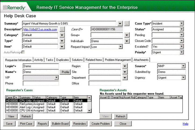Toggle the Auto-ReAssign checkbox
This screenshot has width=195, height=130.
point(23,52)
